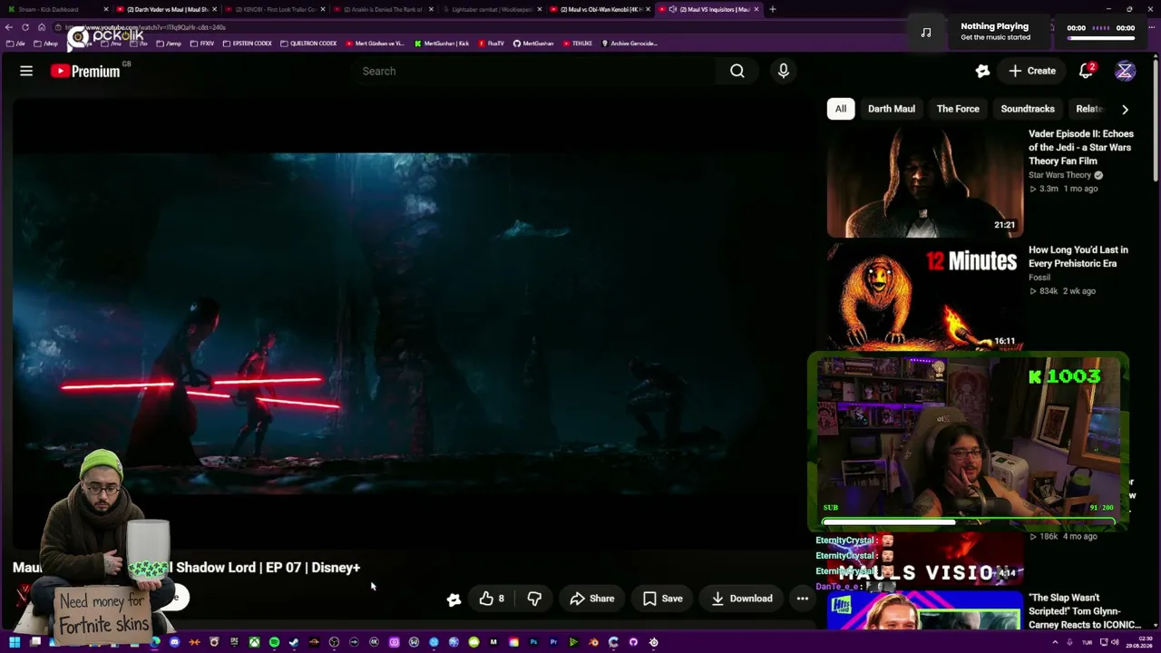Viewport: 1161px width, 653px height.
Task: Open Discord from the taskbar
Action: [174, 642]
